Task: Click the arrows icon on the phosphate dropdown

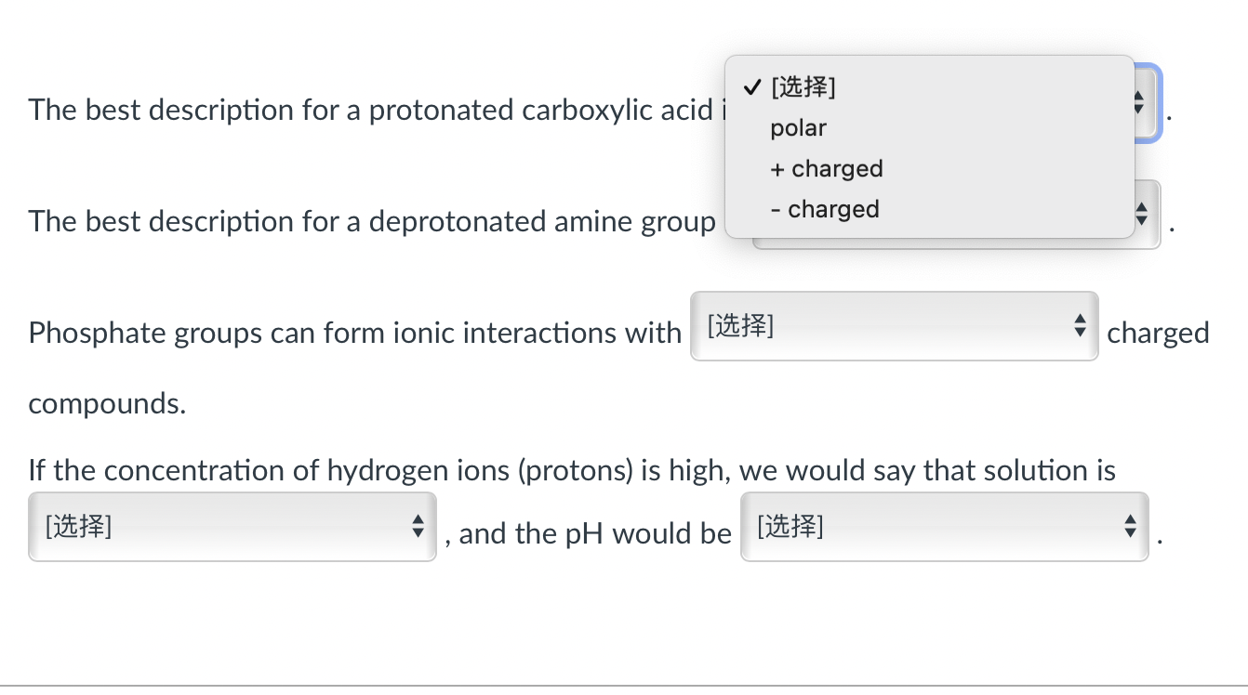Action: click(x=1080, y=326)
